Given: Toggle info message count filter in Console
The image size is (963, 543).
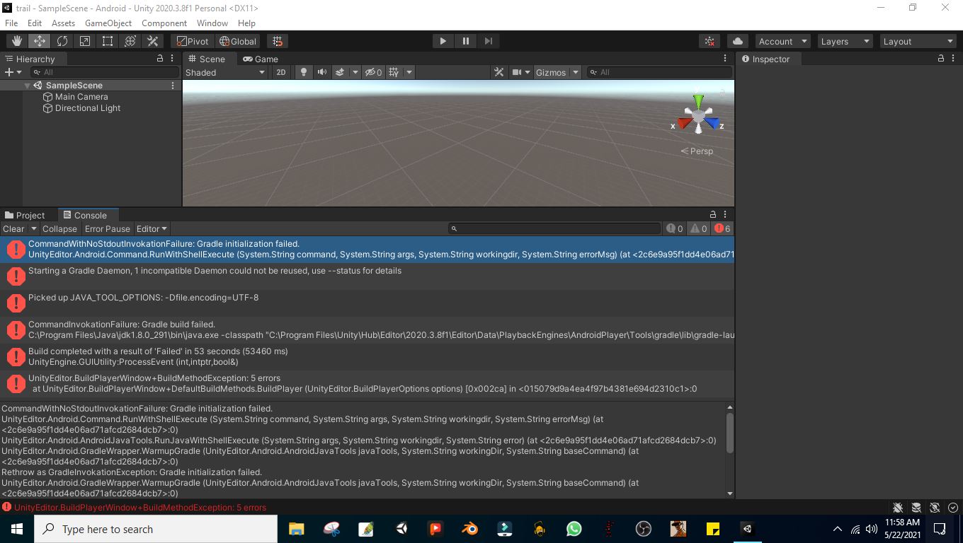Looking at the screenshot, I should tap(675, 228).
